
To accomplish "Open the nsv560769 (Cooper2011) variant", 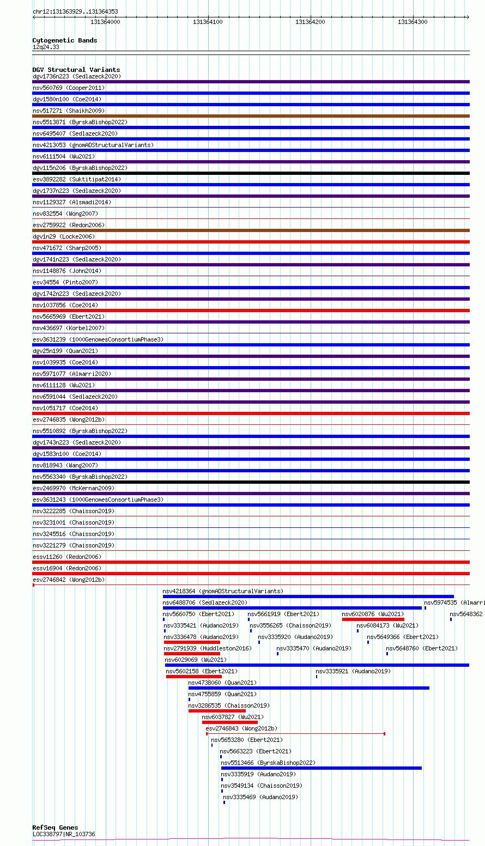I will point(69,88).
